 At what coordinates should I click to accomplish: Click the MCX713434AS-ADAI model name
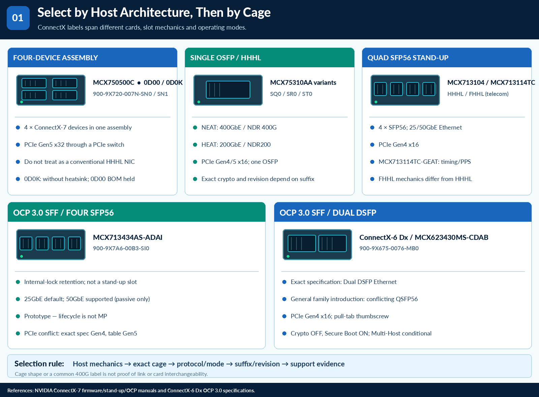pos(128,237)
